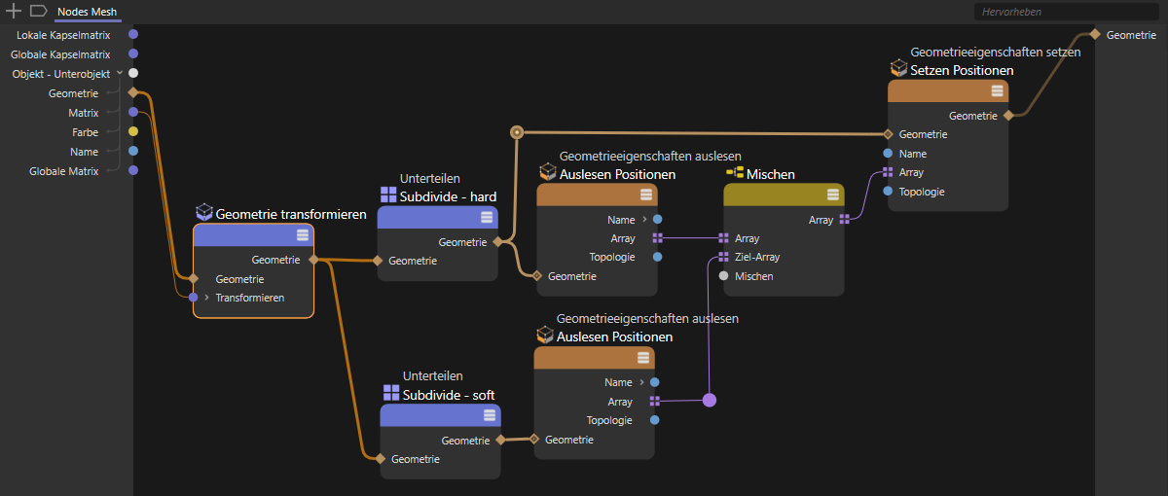Click the Globale Kapselmatrix output port

tap(133, 53)
